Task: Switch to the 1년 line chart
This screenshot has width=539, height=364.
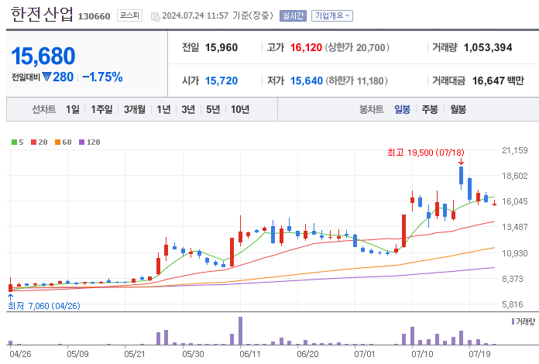Action: pyautogui.click(x=163, y=110)
